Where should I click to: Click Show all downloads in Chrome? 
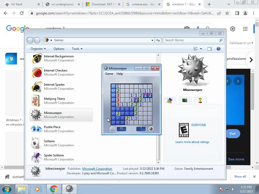point(240,177)
